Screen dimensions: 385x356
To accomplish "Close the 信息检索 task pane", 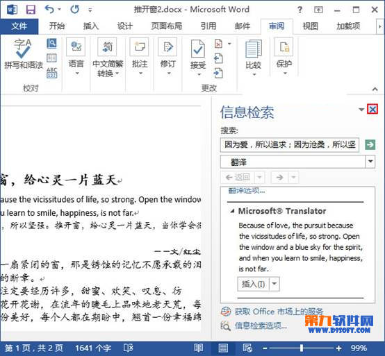I will [372, 110].
